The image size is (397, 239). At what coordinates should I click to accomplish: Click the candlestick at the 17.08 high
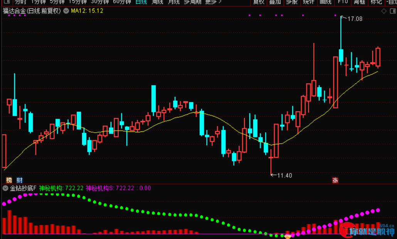[x=341, y=56]
